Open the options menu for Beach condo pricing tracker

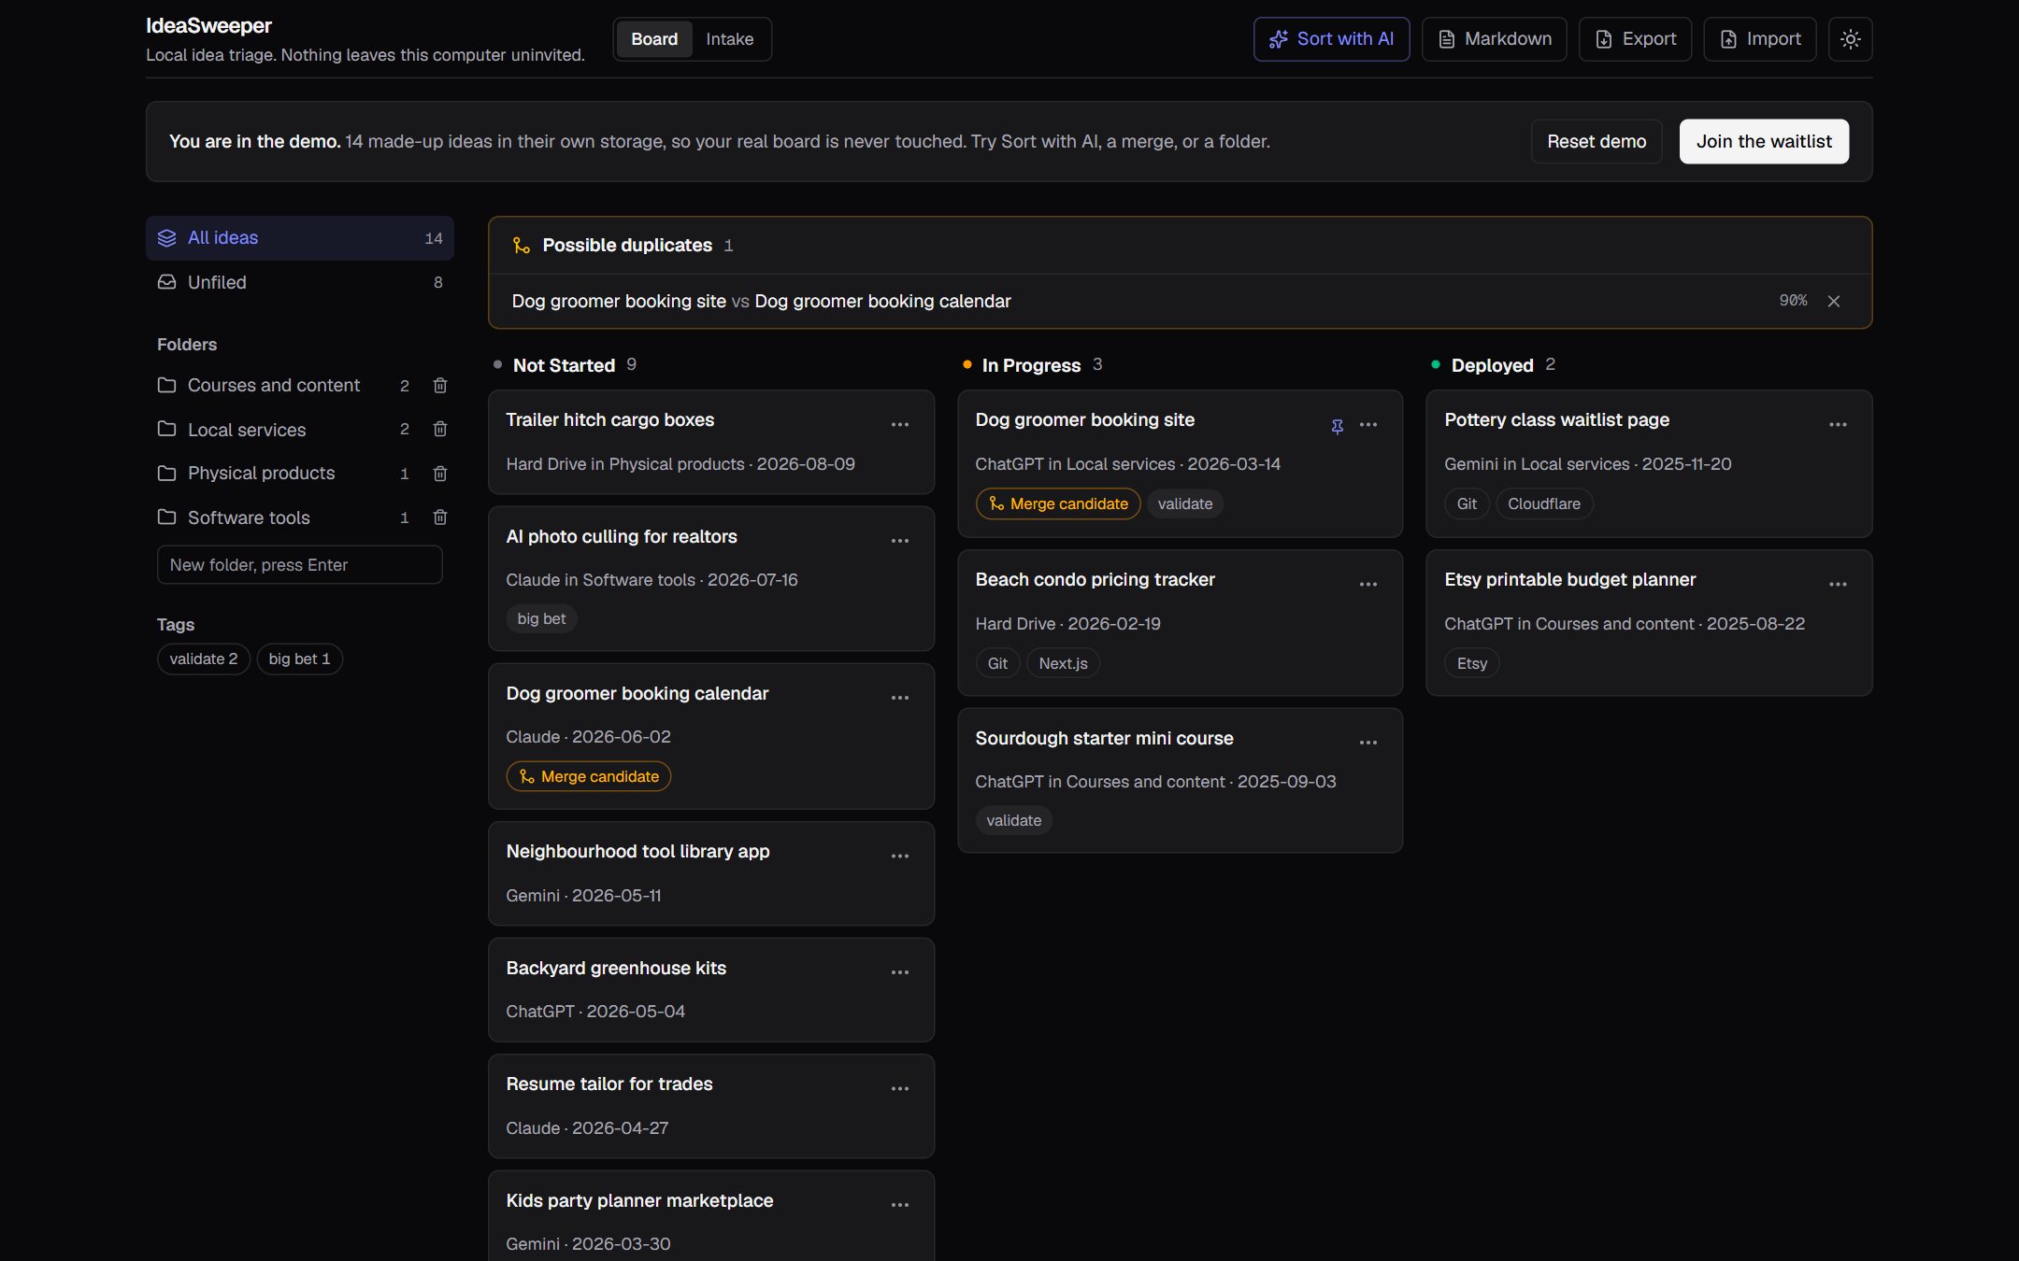tap(1368, 584)
